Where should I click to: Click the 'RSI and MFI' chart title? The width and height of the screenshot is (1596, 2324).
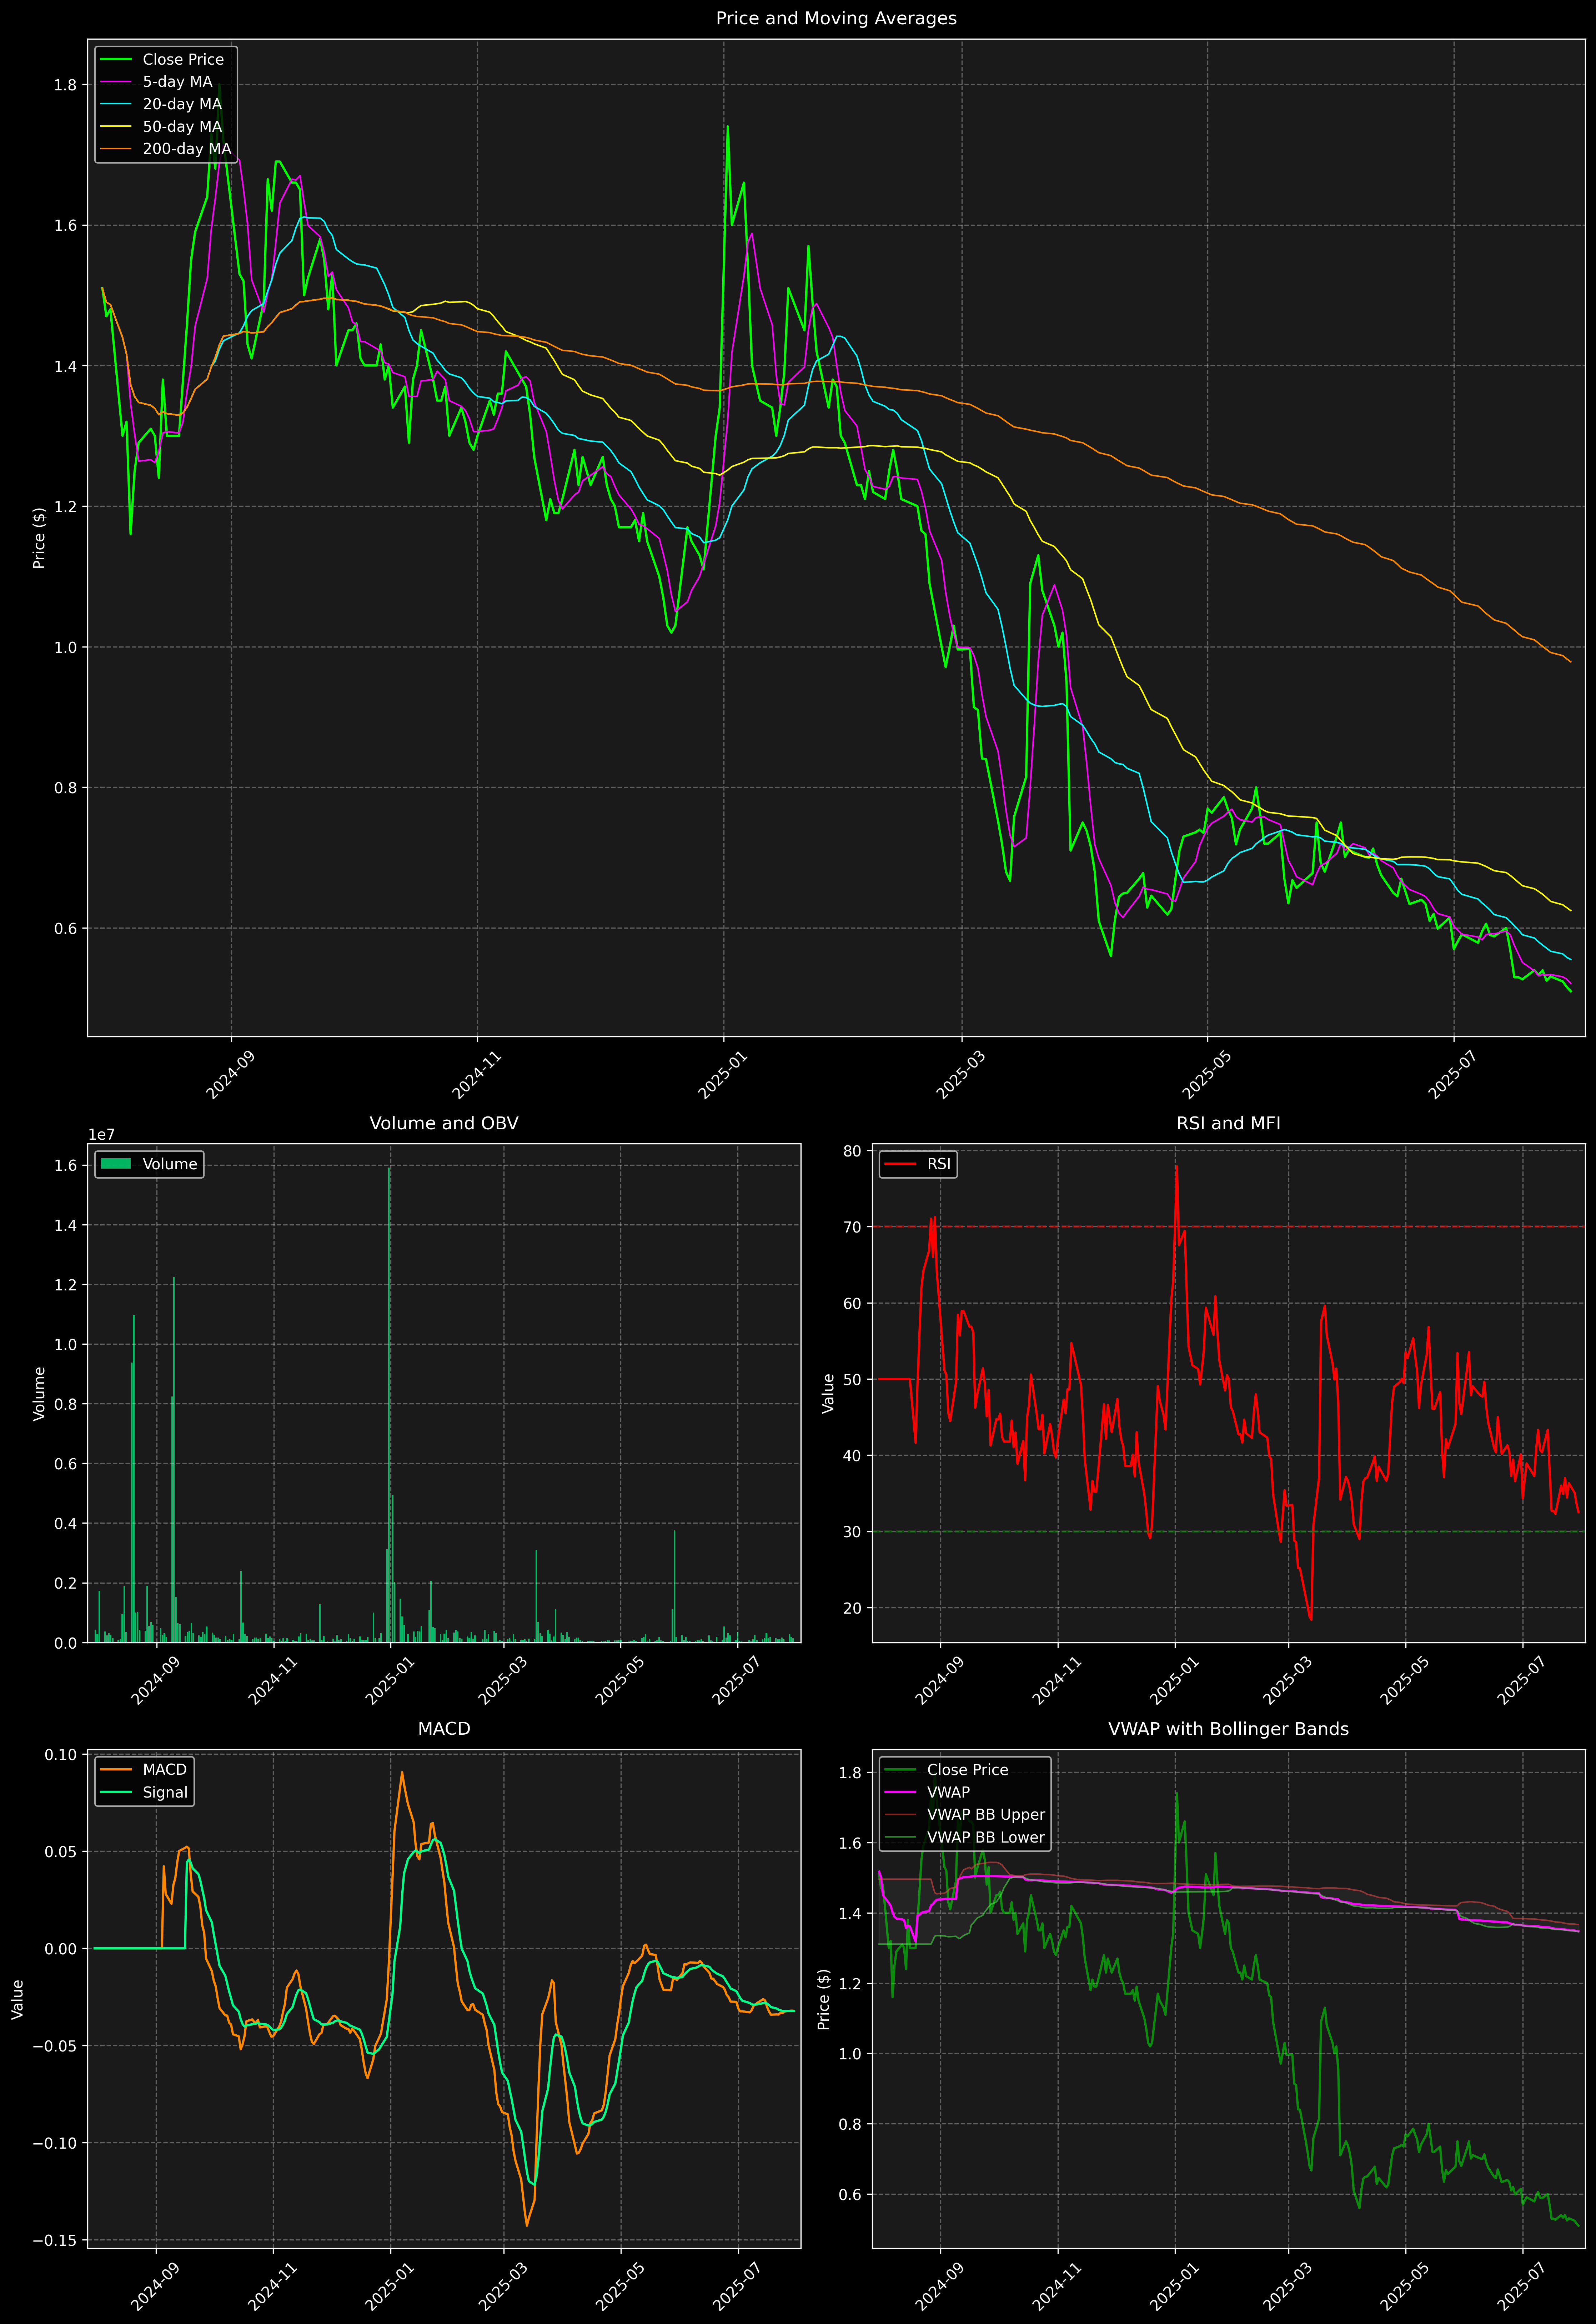[x=1228, y=1123]
